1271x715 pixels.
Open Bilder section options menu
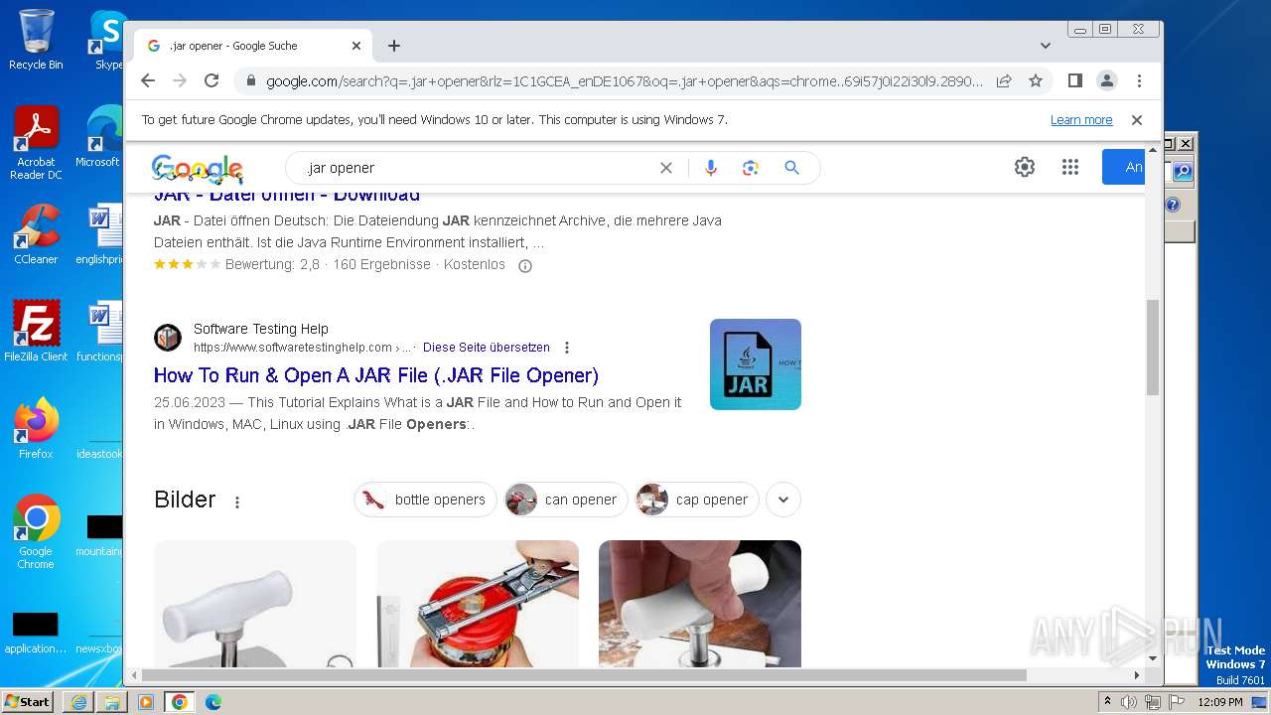tap(237, 502)
